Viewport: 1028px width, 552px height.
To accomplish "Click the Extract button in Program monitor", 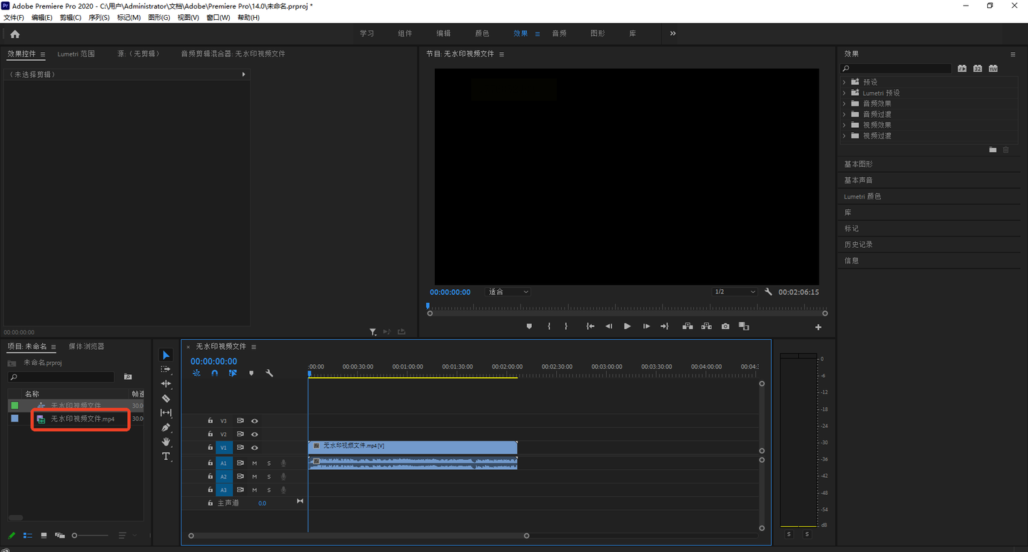I will [706, 326].
